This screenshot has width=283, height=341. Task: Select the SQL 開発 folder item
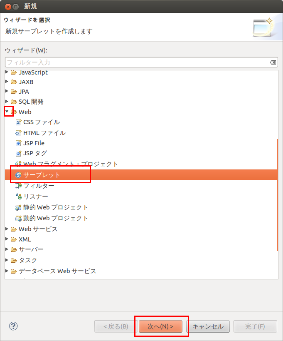(x=31, y=102)
